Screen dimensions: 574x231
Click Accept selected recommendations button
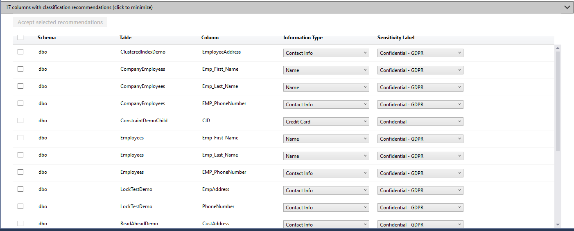60,22
